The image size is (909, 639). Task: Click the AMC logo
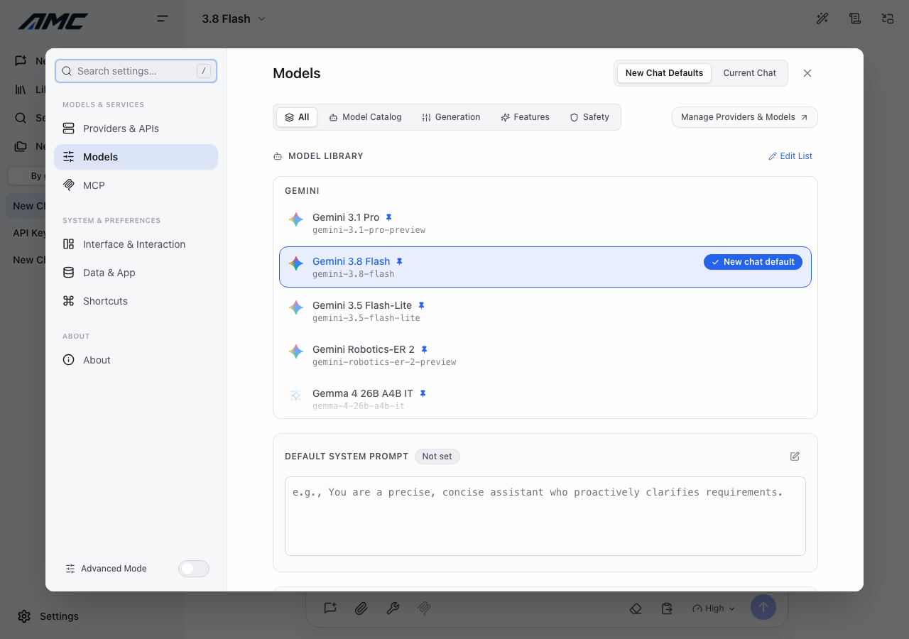click(x=53, y=21)
